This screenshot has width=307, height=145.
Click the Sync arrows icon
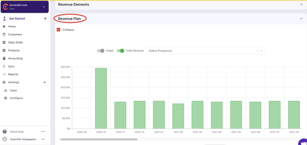4,66
